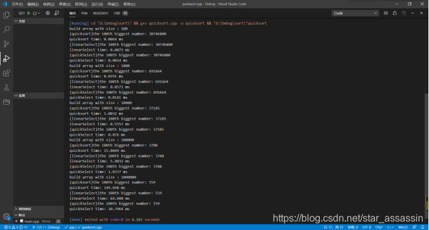
Task: Change CRLF end of line sequence
Action: point(379,228)
